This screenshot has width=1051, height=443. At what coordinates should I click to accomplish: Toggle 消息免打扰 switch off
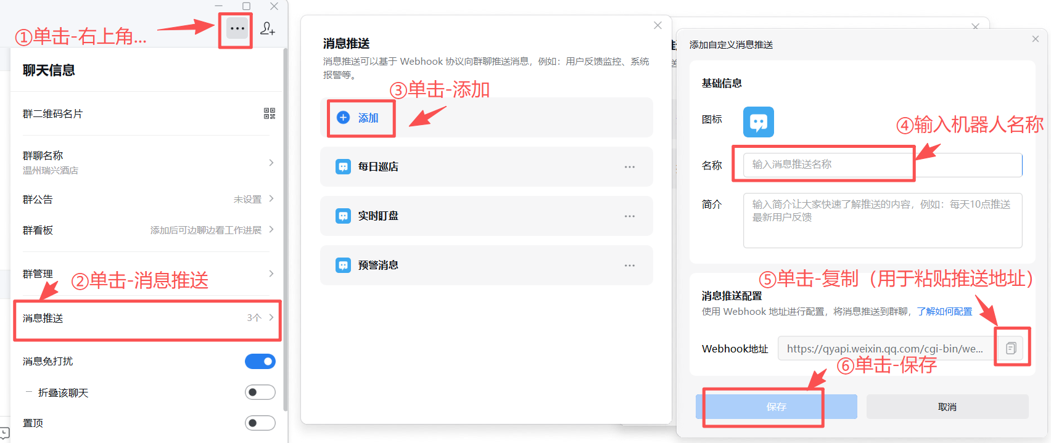point(260,362)
